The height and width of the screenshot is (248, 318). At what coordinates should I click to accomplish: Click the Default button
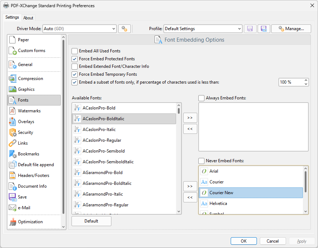point(91,221)
